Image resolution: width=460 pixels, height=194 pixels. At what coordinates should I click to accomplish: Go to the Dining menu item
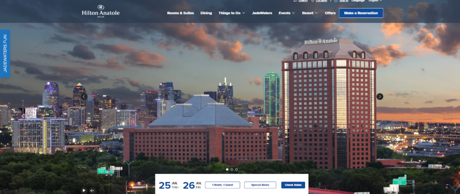tap(206, 13)
